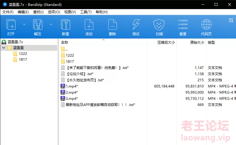Click original size 1,147 cell
Screen dimensions: 236x145
[199, 68]
